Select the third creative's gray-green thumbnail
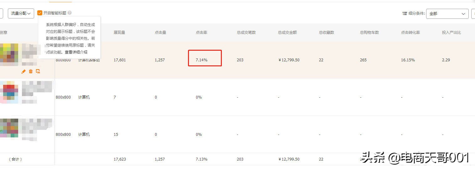The image size is (475, 169). [x=9, y=128]
